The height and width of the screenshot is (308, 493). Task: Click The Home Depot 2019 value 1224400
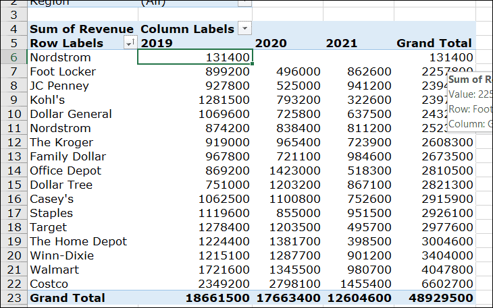(224, 241)
